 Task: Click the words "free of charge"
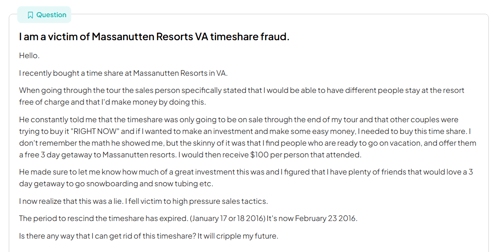(x=40, y=102)
